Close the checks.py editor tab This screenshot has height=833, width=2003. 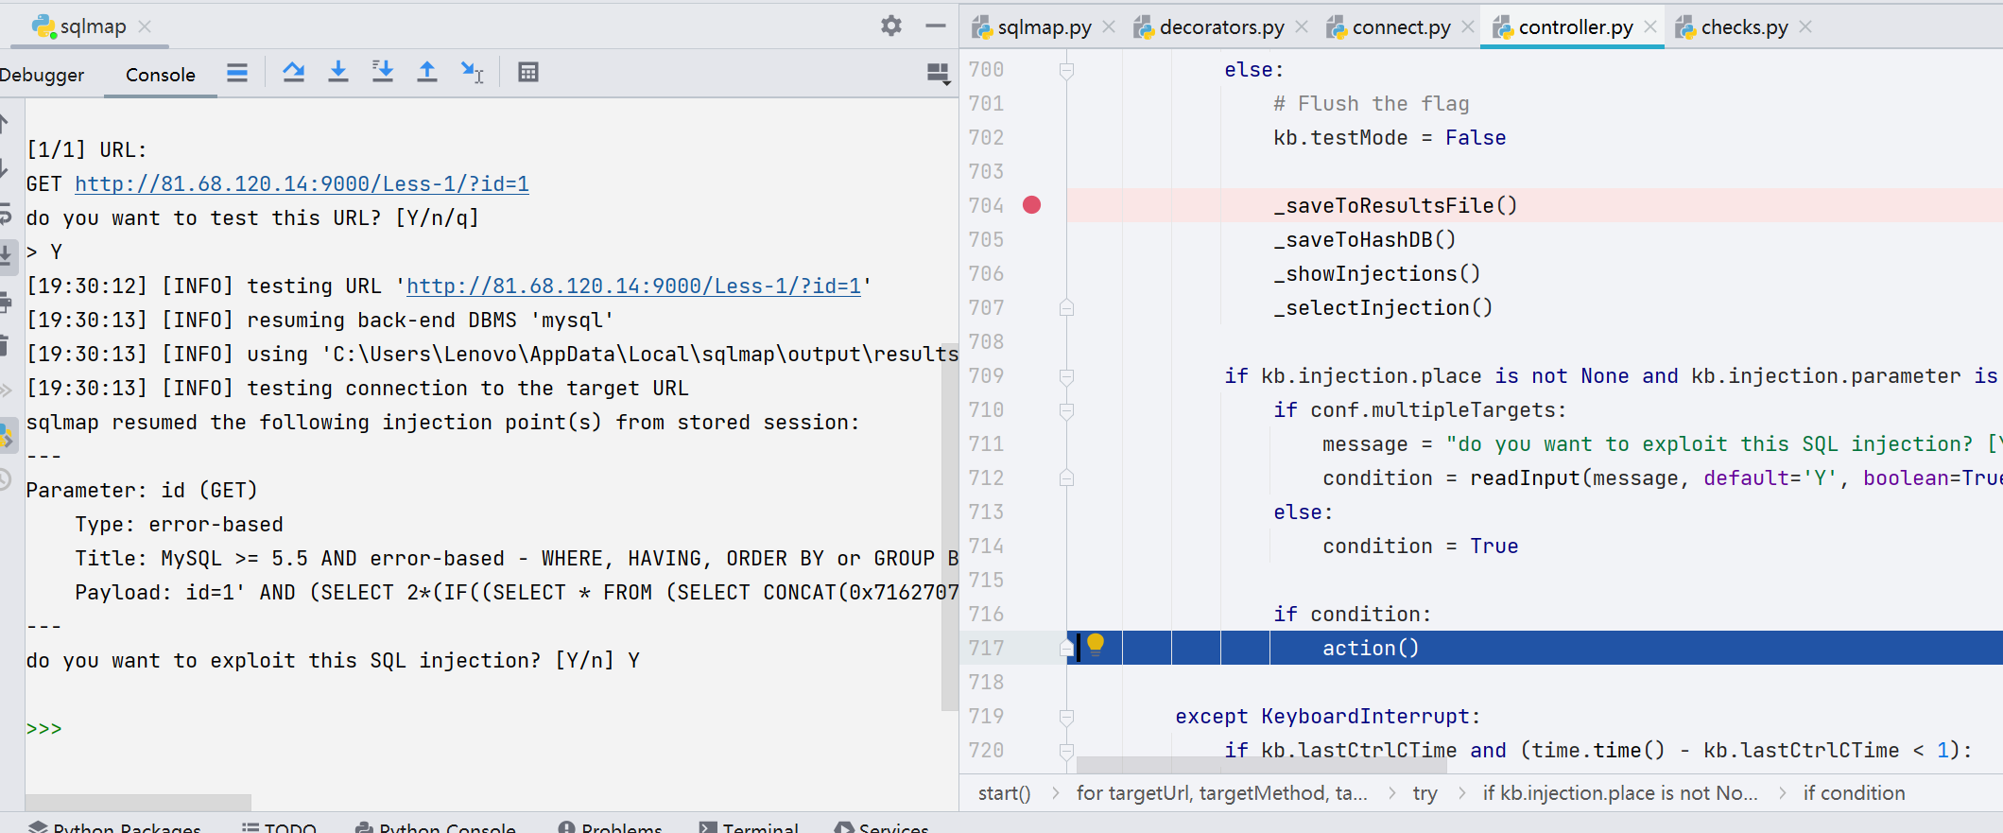click(x=1805, y=26)
